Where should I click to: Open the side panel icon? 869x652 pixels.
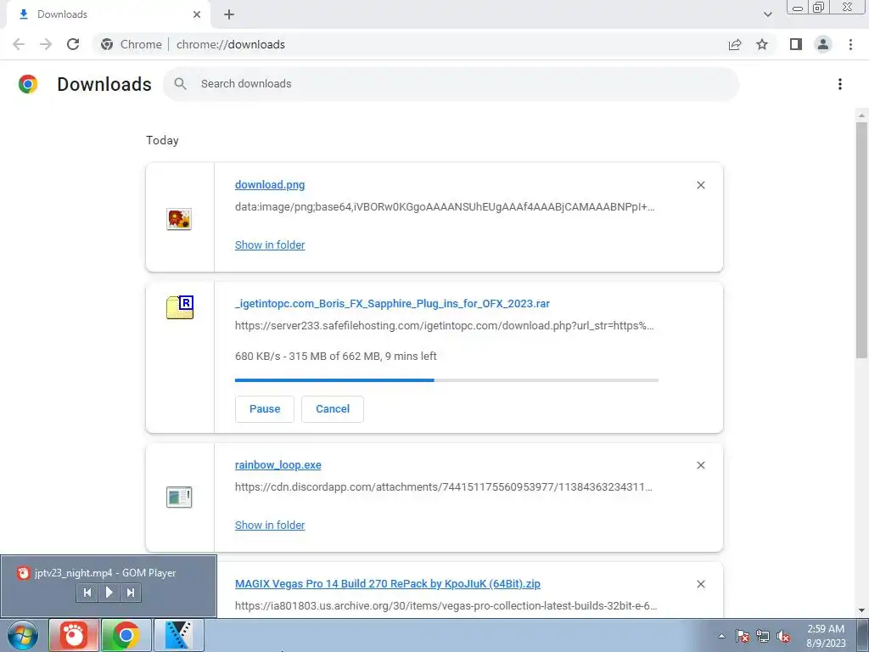[x=796, y=44]
